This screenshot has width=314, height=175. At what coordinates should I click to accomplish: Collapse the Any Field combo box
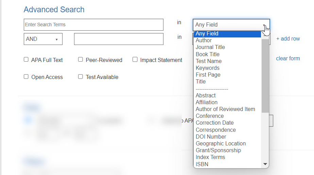(x=231, y=25)
